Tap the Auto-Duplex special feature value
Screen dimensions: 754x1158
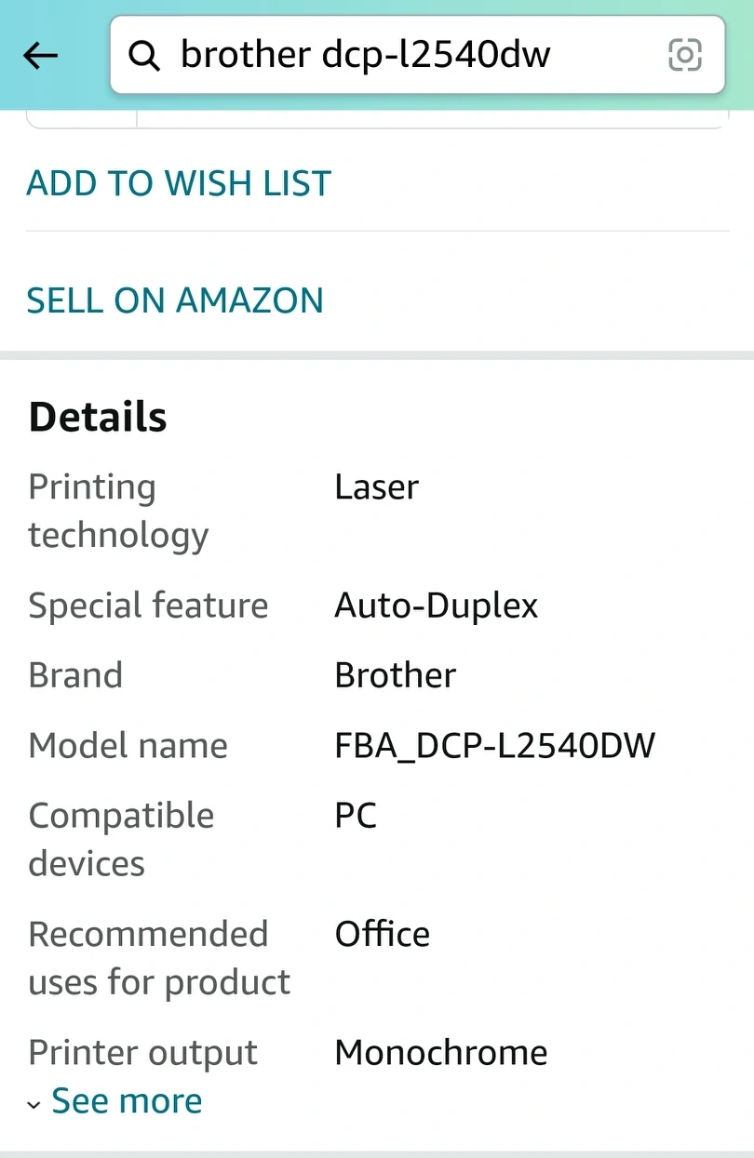tap(437, 606)
